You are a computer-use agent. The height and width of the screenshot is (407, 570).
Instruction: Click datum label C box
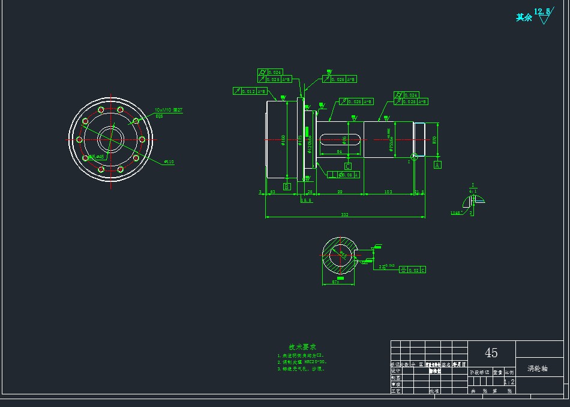(x=348, y=166)
